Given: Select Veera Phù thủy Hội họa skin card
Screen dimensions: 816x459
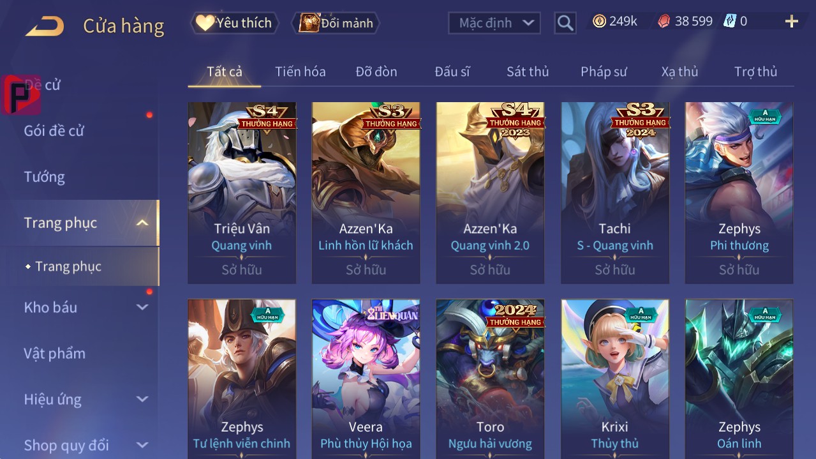Looking at the screenshot, I should coord(366,379).
